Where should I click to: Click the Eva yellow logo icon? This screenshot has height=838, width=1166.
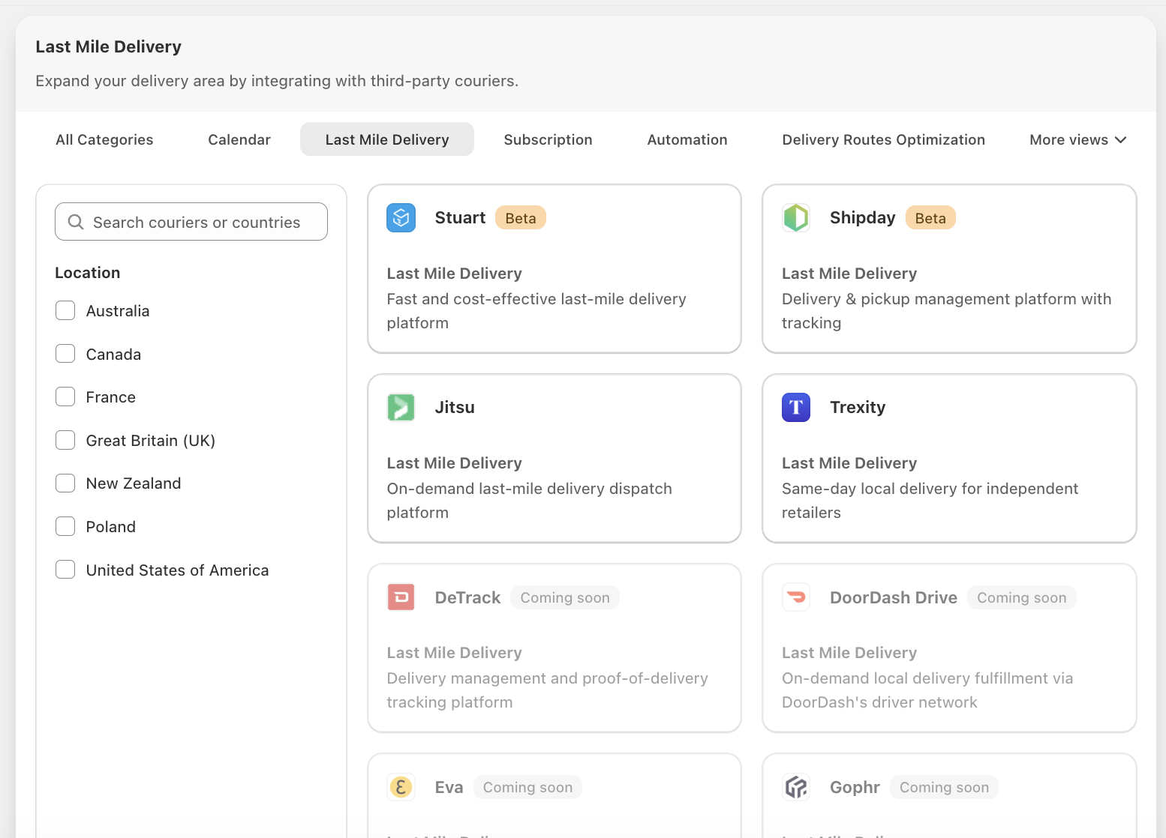[401, 787]
